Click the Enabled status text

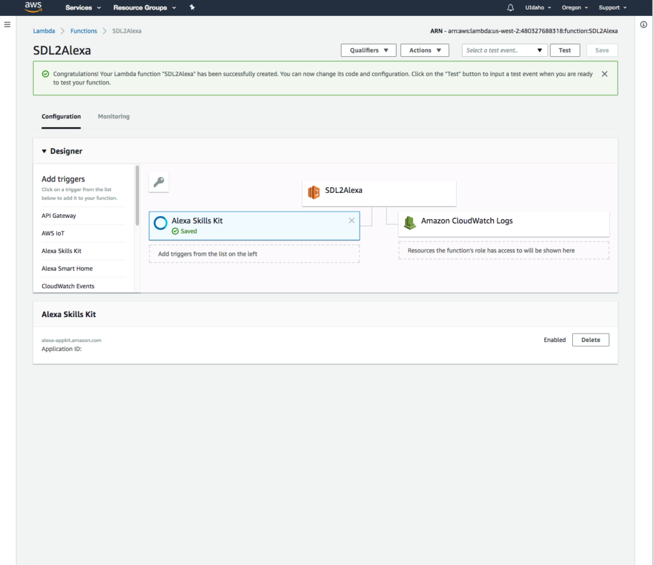[555, 339]
